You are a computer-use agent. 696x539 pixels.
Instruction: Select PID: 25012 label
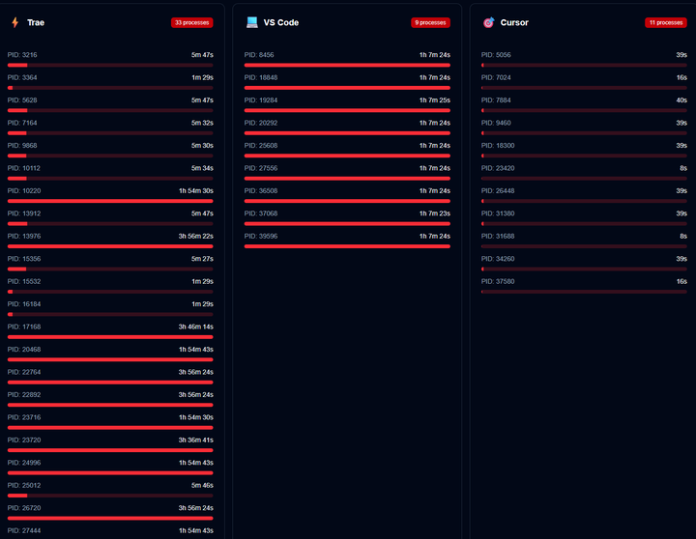[x=24, y=485]
